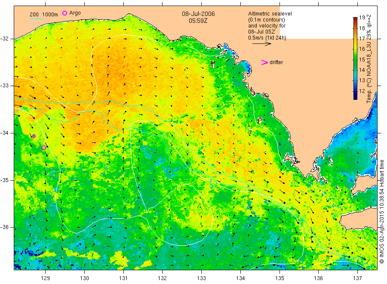Screen dimensions: 387x284
Task: Click the 131 longitude axis label
Action: pyautogui.click(x=123, y=278)
